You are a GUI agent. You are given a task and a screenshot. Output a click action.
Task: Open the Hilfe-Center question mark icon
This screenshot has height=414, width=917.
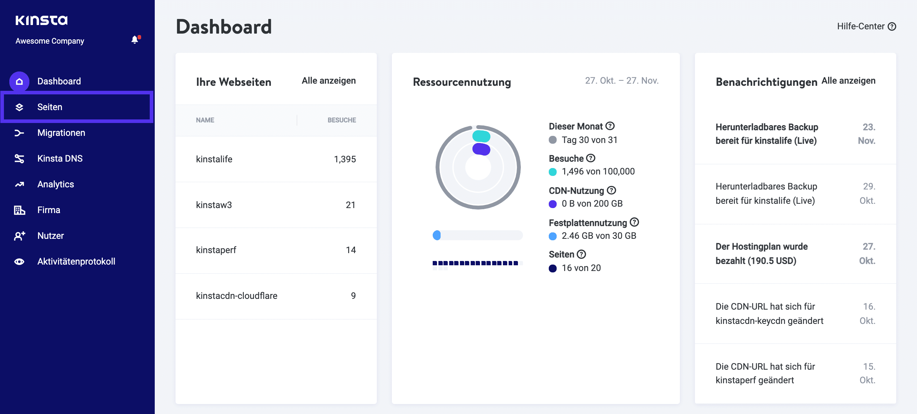(893, 26)
